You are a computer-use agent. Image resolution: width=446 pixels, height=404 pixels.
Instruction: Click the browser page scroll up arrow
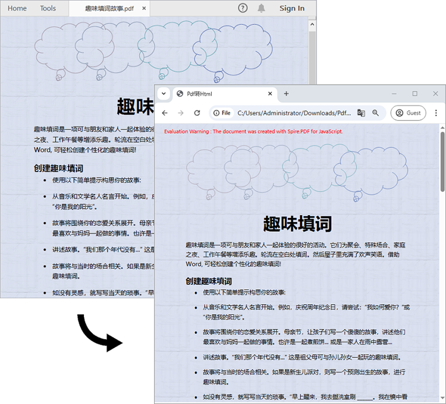[442, 127]
